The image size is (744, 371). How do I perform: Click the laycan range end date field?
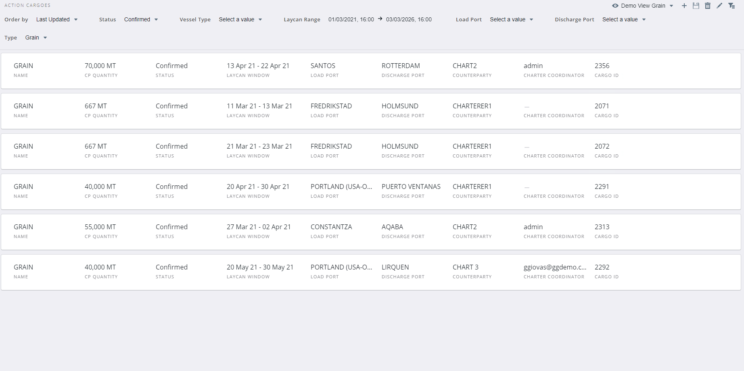(409, 19)
